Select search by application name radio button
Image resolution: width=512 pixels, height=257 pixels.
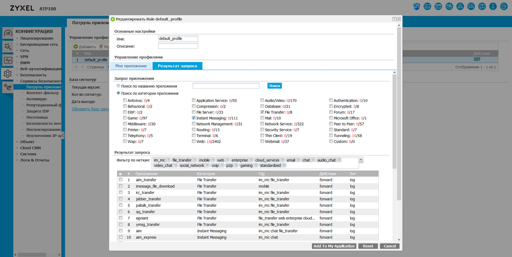click(119, 86)
